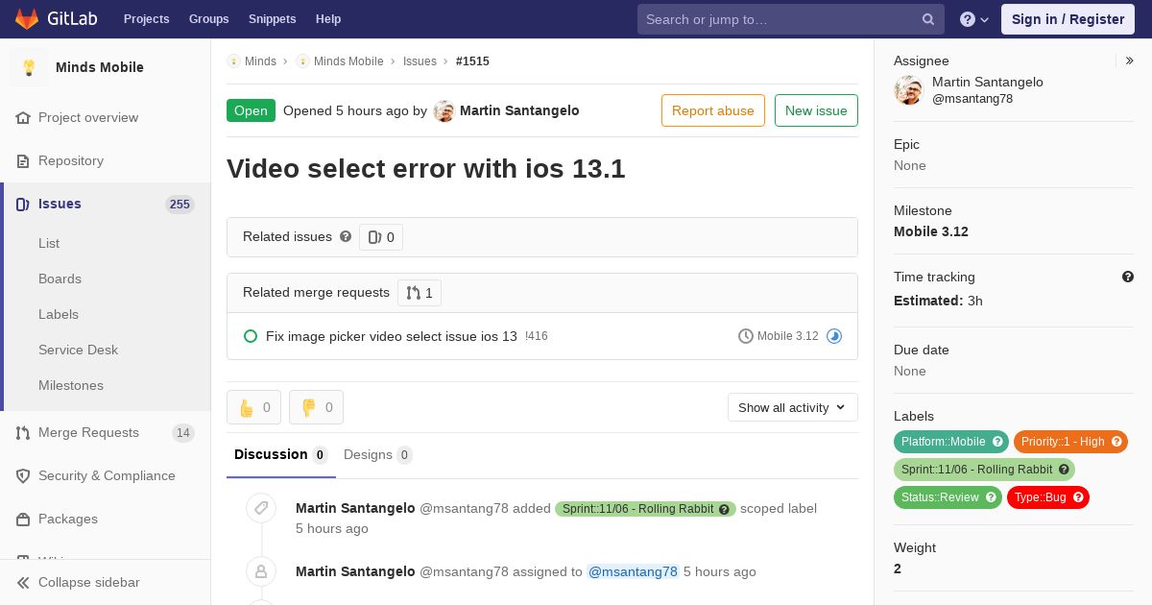Click the Collapse sidebar double-chevron icon
The height and width of the screenshot is (605, 1152).
(23, 582)
